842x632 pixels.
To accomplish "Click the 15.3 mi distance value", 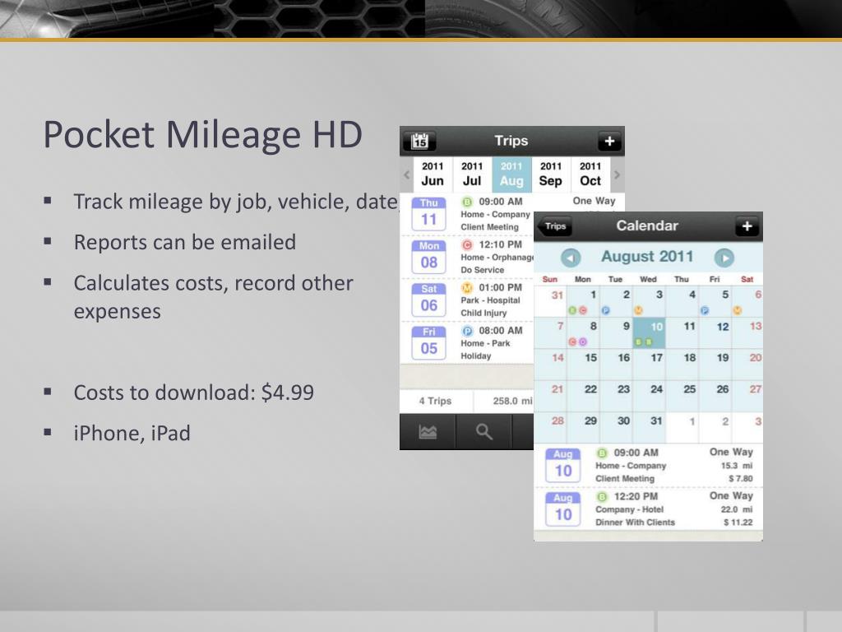I will click(737, 466).
